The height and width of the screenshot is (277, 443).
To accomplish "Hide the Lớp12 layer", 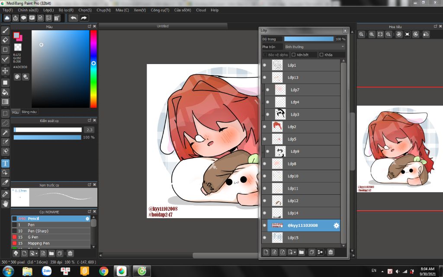I will pyautogui.click(x=264, y=201).
